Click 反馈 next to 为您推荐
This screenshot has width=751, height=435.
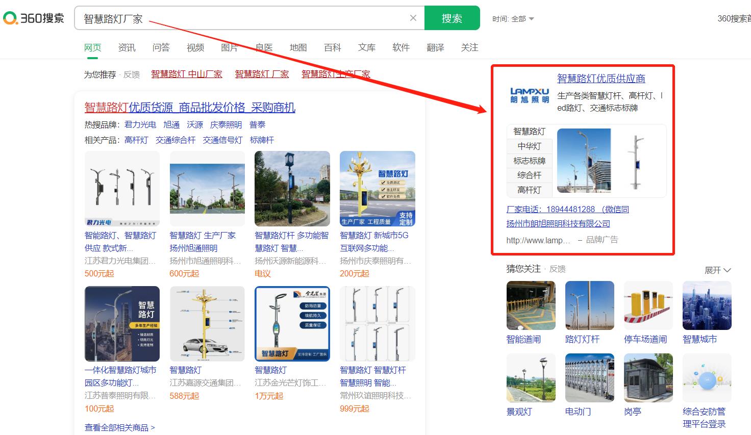(132, 74)
